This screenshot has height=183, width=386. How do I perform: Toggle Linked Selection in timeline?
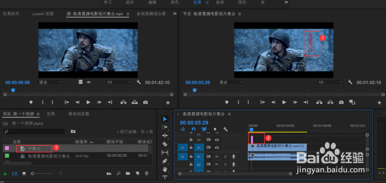[x=204, y=129]
